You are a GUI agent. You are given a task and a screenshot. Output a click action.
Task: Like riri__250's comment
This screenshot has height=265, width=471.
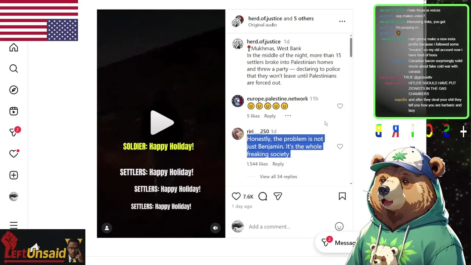click(340, 146)
